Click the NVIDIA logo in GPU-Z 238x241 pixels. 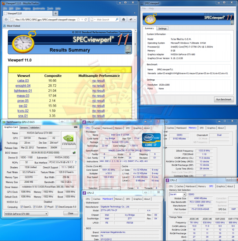(69, 140)
